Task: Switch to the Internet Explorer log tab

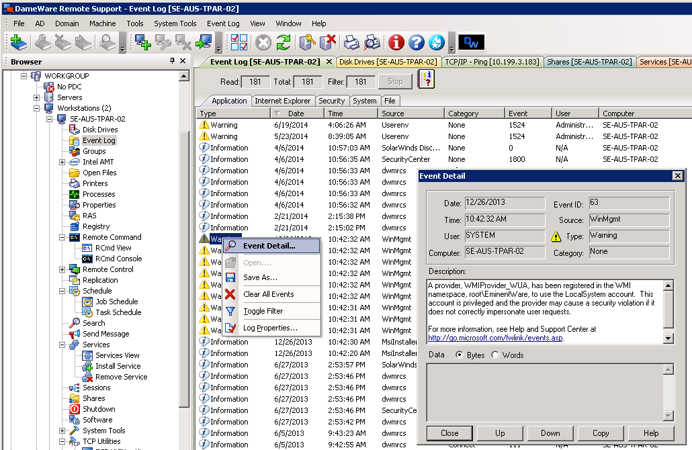Action: (x=282, y=101)
